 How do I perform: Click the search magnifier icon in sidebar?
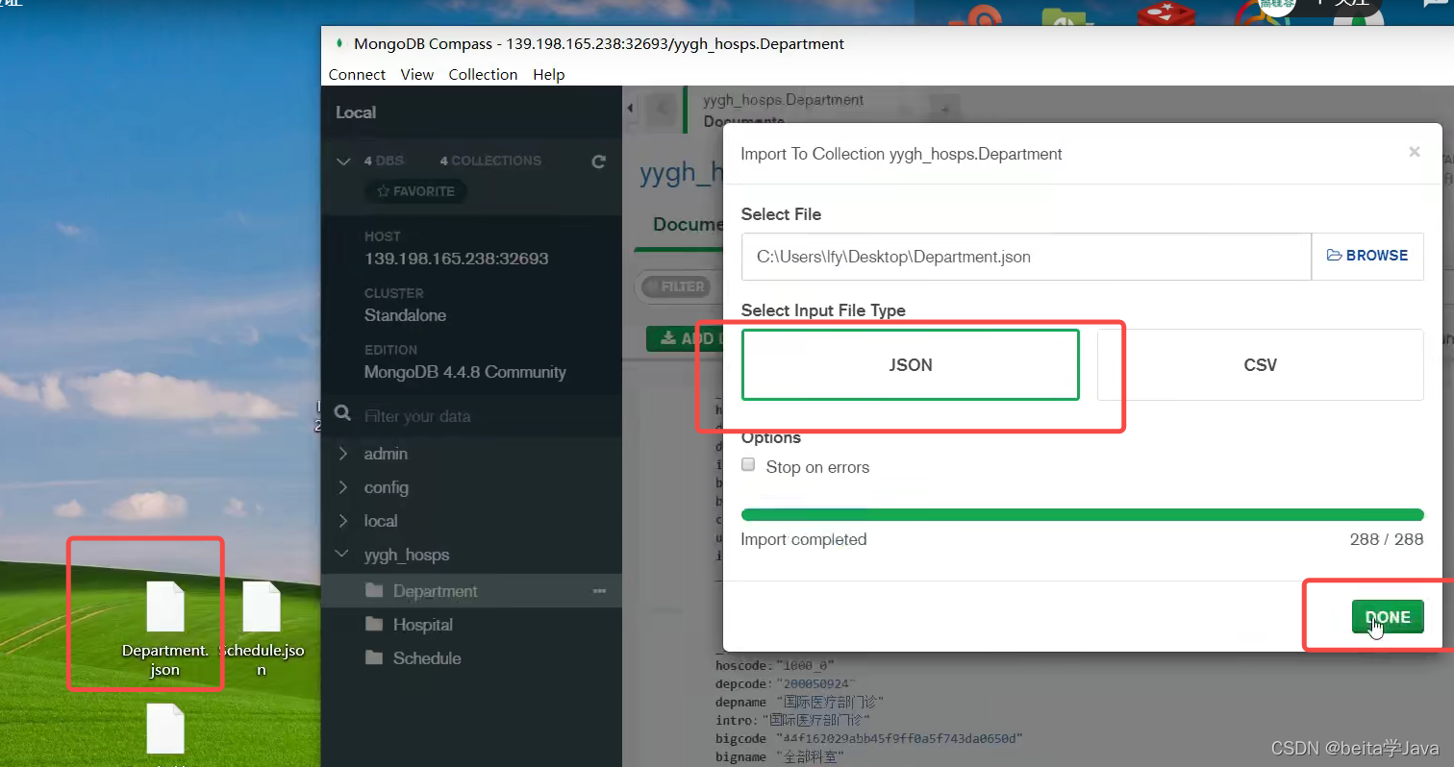[342, 414]
